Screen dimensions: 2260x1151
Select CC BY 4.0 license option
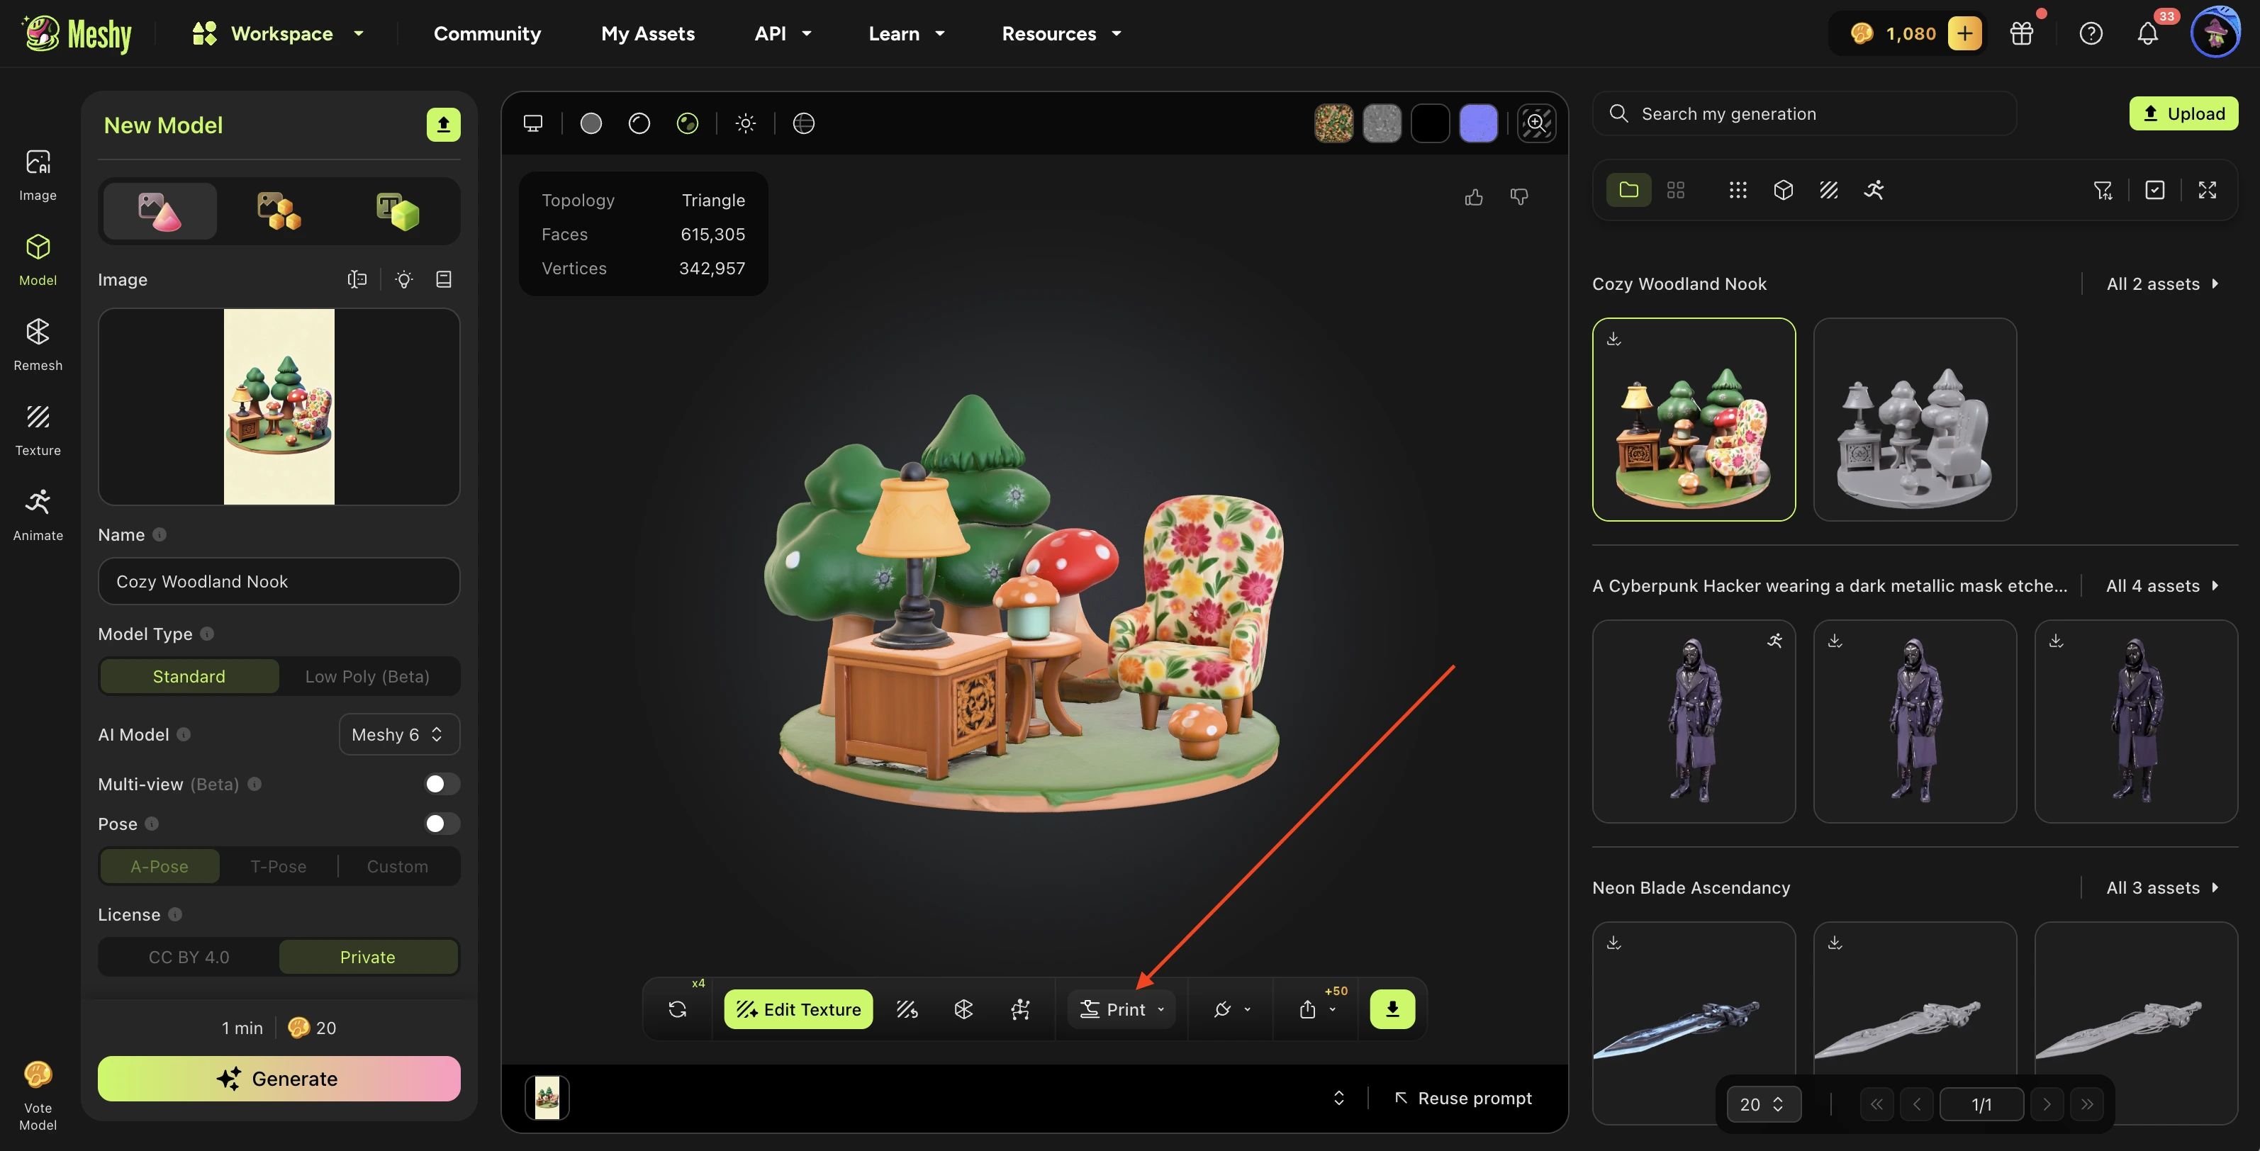(x=189, y=957)
